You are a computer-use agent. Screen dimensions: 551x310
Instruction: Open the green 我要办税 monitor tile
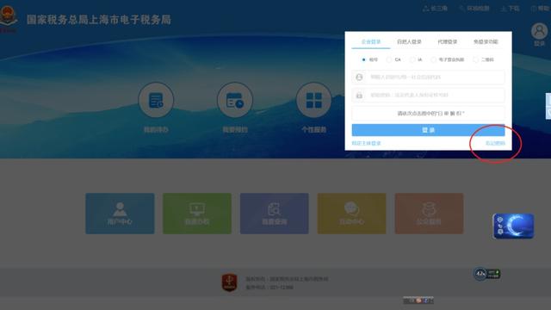click(197, 214)
